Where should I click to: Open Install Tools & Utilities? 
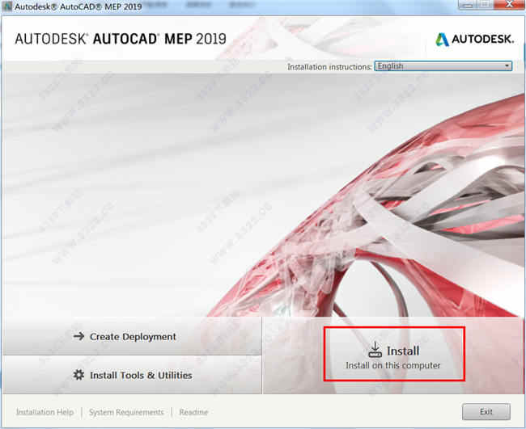coord(132,375)
